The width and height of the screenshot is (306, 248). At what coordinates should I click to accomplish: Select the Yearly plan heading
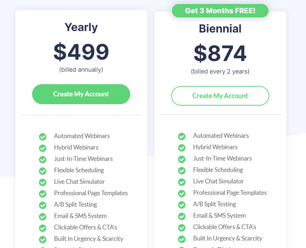tap(81, 27)
